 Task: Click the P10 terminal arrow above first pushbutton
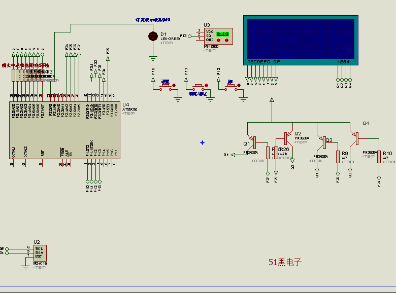pyautogui.click(x=153, y=79)
